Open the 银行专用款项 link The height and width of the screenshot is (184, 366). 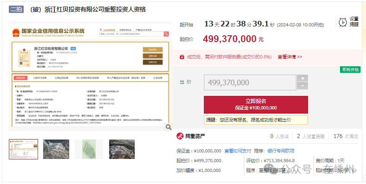(281, 151)
